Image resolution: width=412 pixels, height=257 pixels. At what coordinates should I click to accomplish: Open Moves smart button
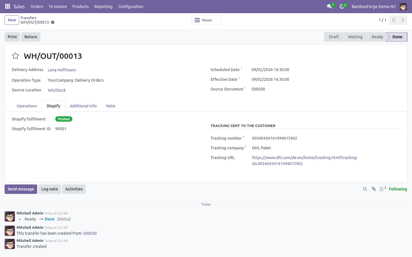tap(206, 20)
